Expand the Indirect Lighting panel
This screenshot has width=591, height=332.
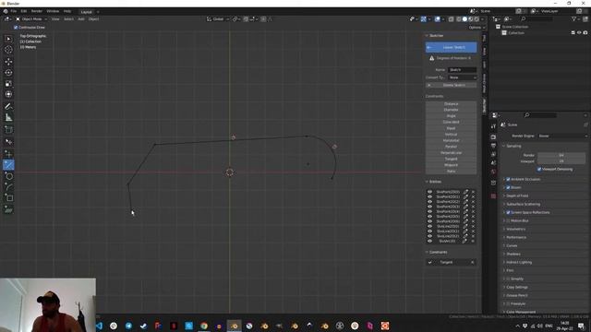click(x=519, y=262)
